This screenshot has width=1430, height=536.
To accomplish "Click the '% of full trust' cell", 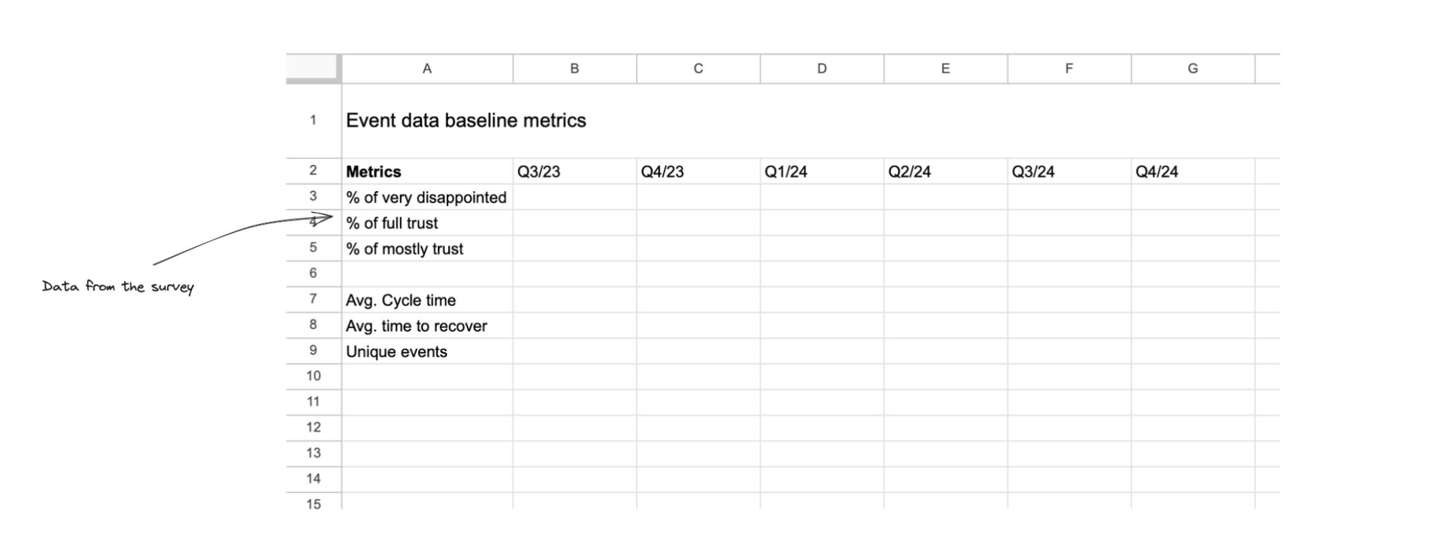I will click(x=392, y=223).
